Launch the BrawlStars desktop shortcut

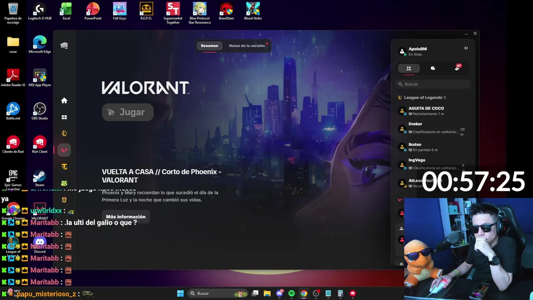[x=226, y=12]
